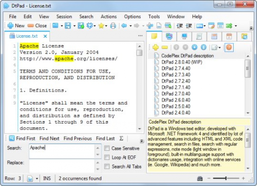Click the binoculars icon in status bar
The image size is (257, 186).
point(200,178)
